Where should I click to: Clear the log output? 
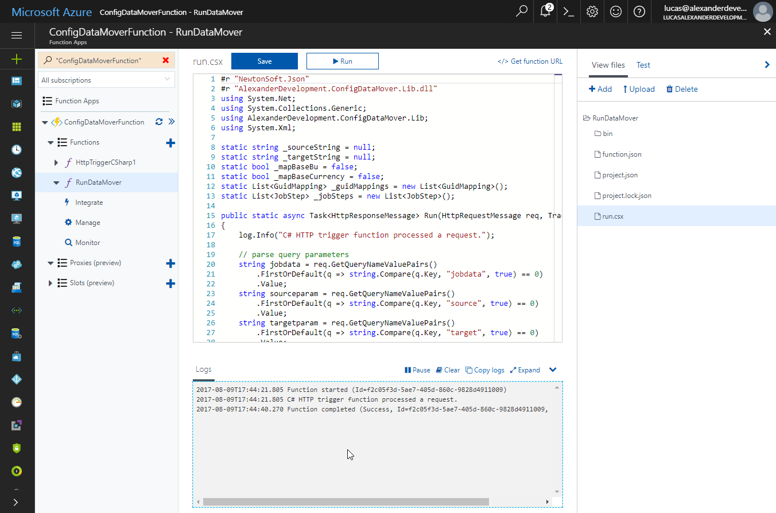[448, 370]
